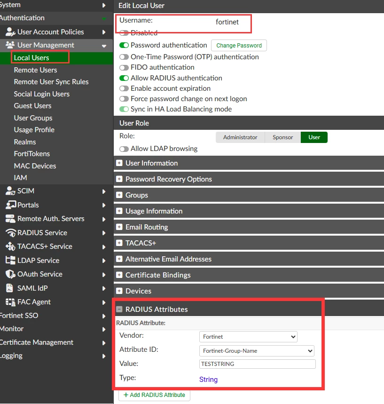Toggle Sync in HA Load Balancing mode
This screenshot has height=404, width=384.
(x=124, y=109)
